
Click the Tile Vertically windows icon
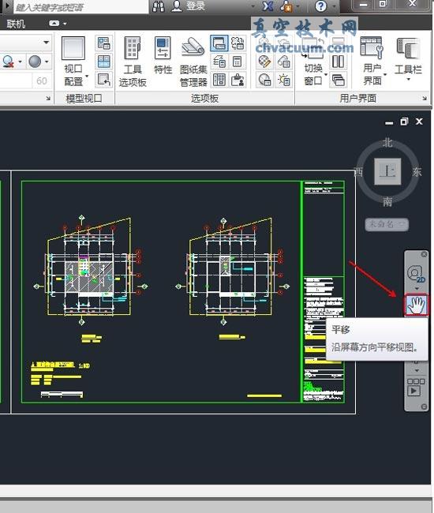tap(338, 62)
